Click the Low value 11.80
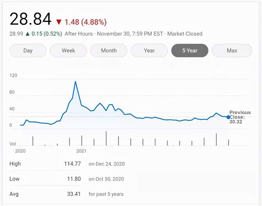This screenshot has width=262, height=206. pyautogui.click(x=74, y=179)
